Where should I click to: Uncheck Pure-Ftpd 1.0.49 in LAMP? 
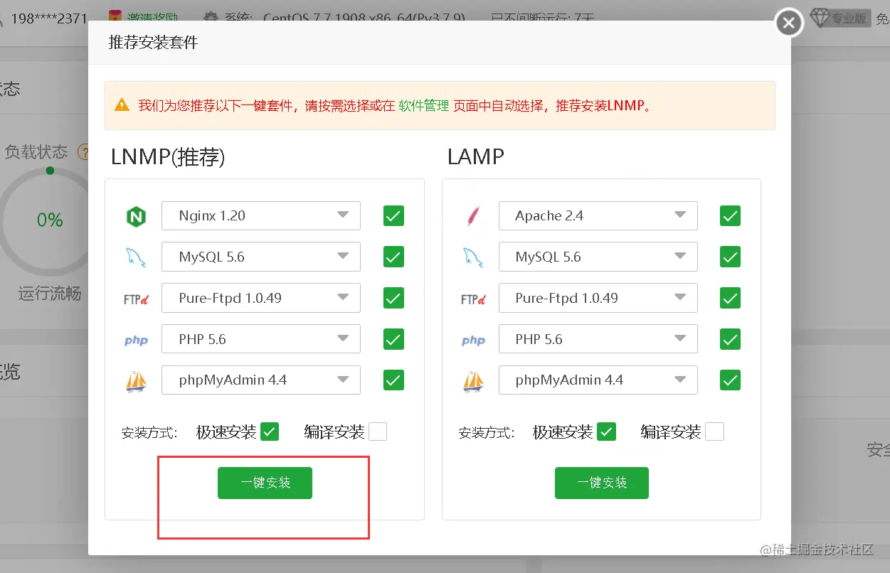(730, 298)
